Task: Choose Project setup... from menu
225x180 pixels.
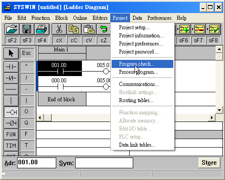Action: click(x=142, y=27)
